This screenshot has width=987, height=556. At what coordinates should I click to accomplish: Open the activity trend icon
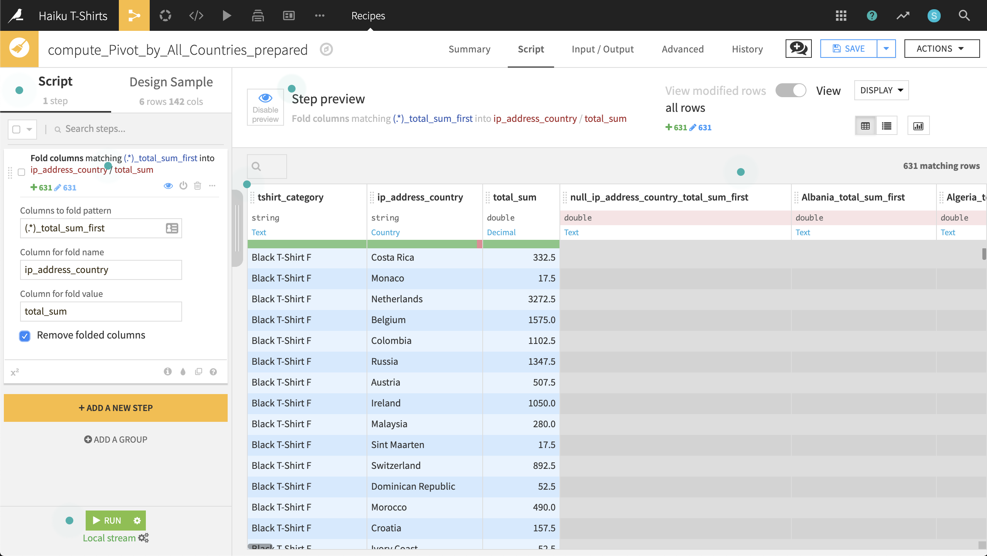pyautogui.click(x=903, y=15)
